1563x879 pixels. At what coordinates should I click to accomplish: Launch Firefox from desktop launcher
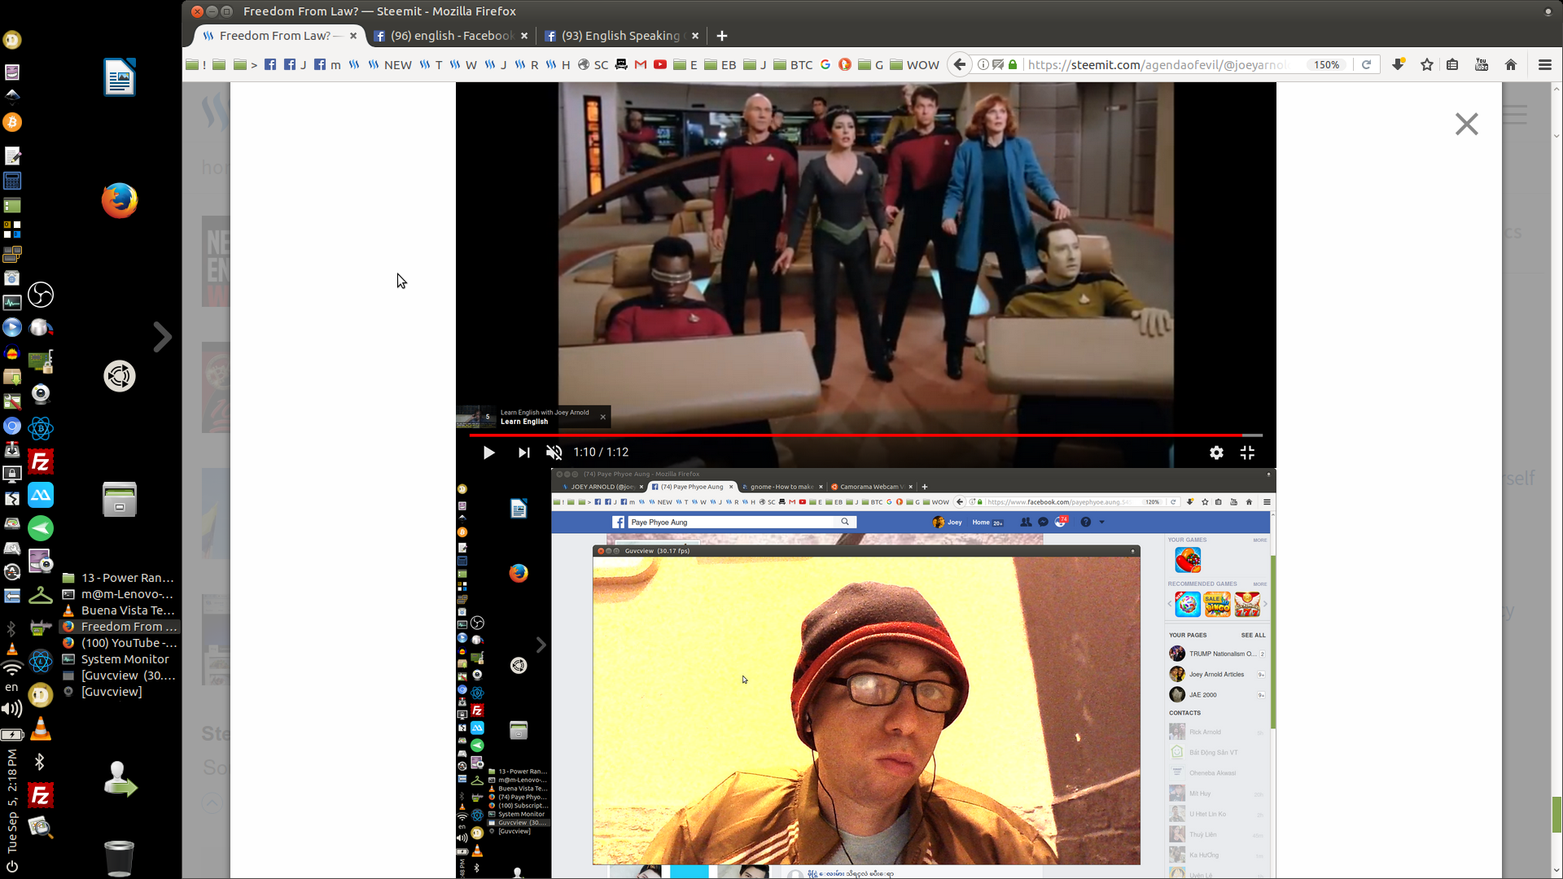pos(120,200)
